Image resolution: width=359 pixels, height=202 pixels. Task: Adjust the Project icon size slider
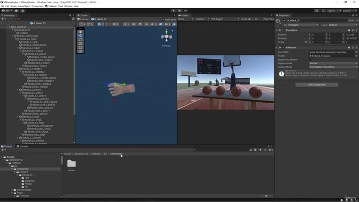(266, 196)
